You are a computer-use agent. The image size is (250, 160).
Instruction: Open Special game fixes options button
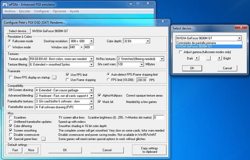pos(43,139)
